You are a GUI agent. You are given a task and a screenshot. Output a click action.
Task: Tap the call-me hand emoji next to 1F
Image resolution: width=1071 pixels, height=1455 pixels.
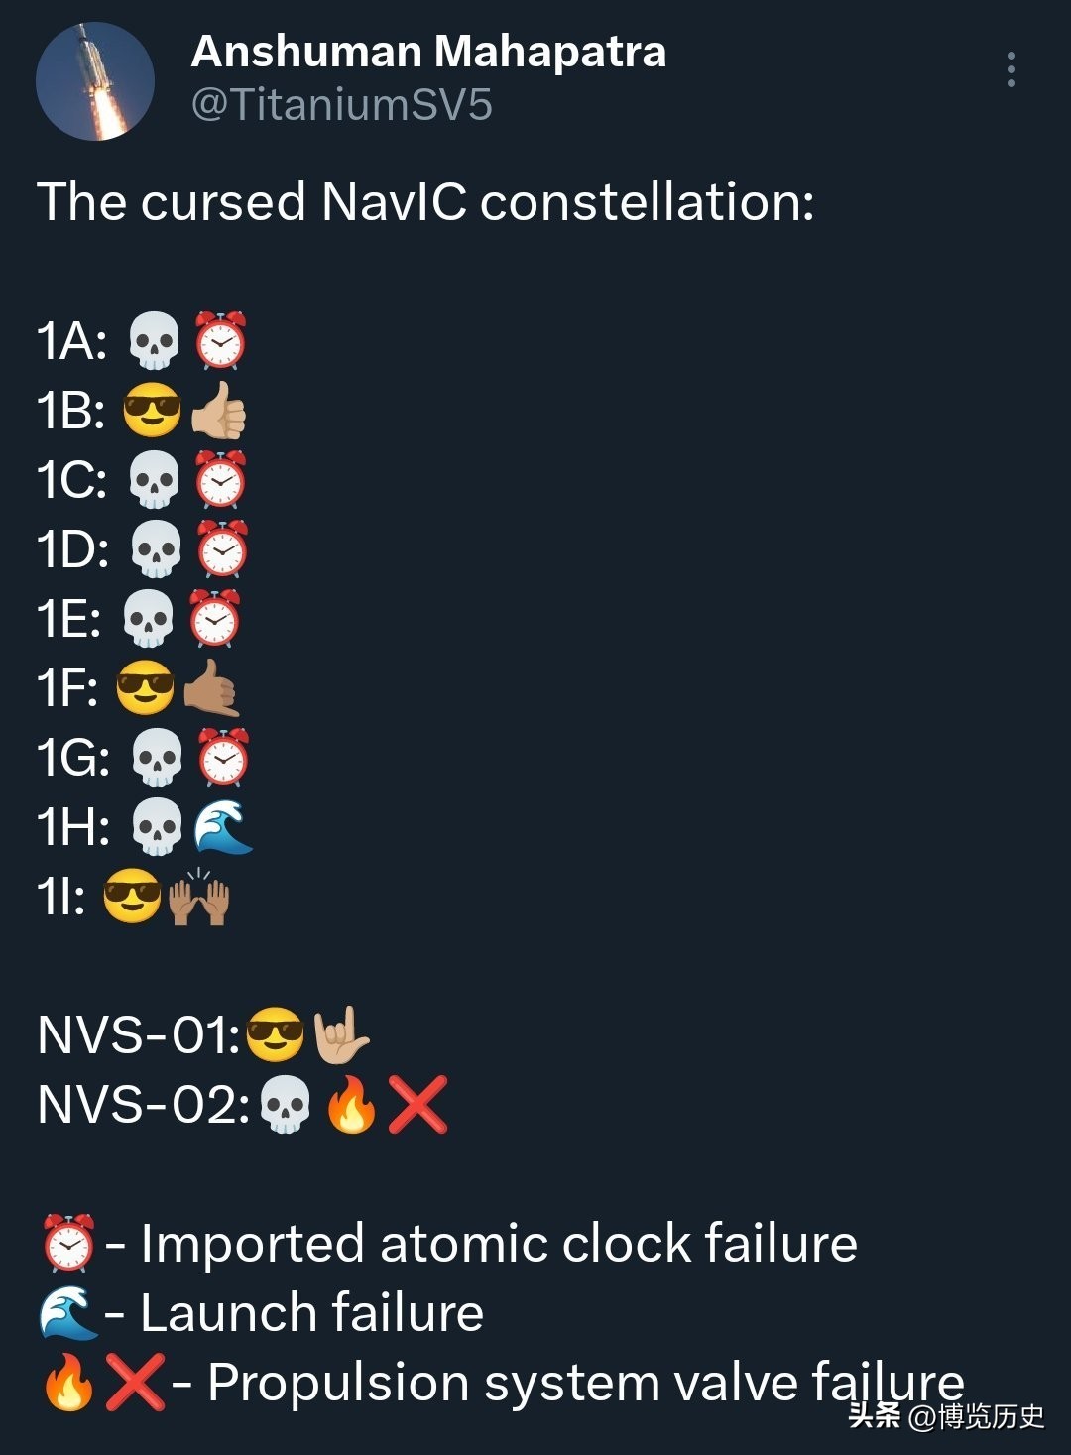[212, 688]
